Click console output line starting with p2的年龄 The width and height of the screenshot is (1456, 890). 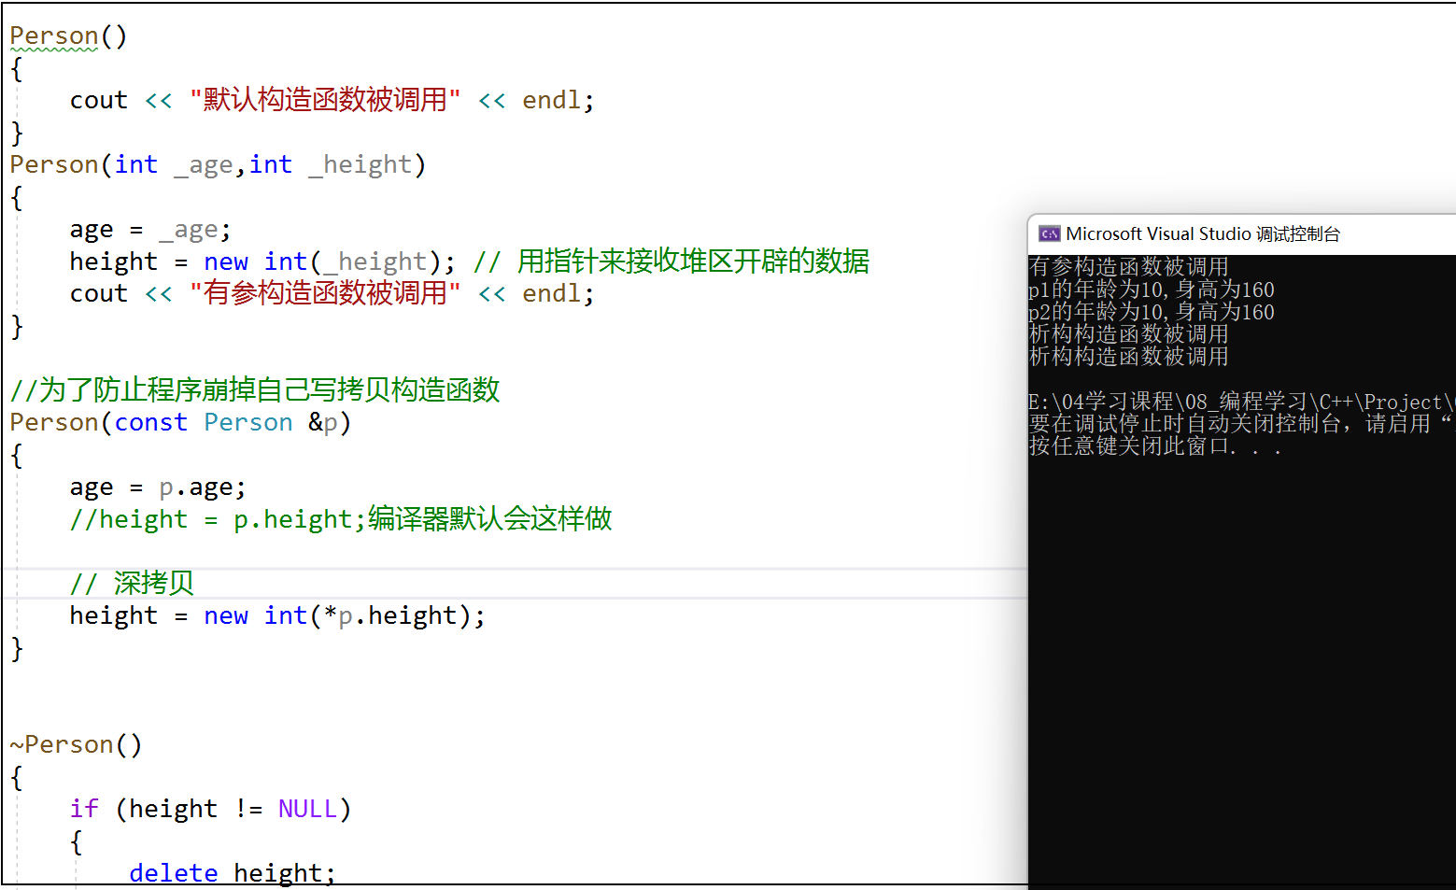pos(1151,313)
